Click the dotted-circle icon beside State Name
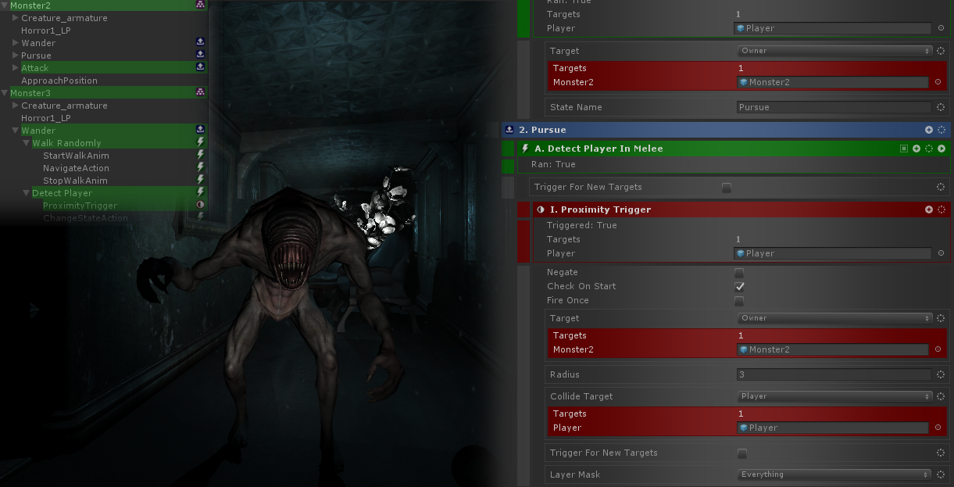 [941, 107]
